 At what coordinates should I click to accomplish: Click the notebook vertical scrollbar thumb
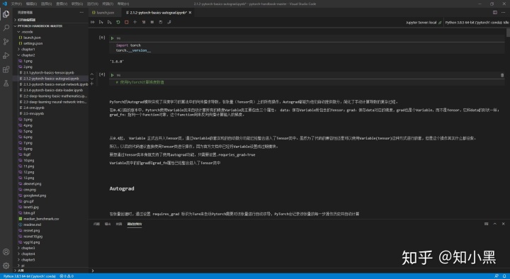click(x=508, y=33)
